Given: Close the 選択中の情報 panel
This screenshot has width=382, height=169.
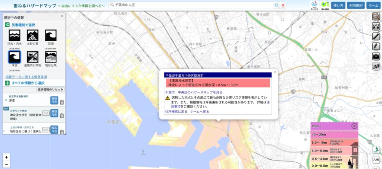Looking at the screenshot, I should point(62,16).
